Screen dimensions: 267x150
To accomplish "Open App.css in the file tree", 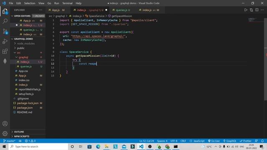I will (23, 71).
